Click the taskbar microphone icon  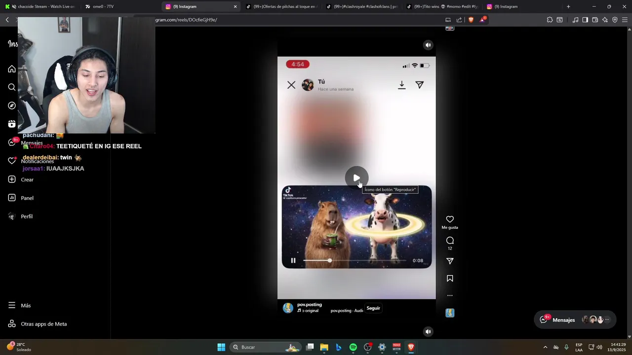tap(566, 347)
